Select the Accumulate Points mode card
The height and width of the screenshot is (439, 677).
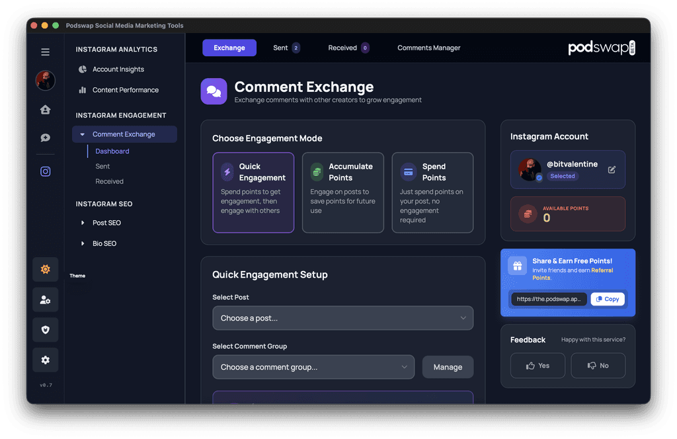pos(343,192)
